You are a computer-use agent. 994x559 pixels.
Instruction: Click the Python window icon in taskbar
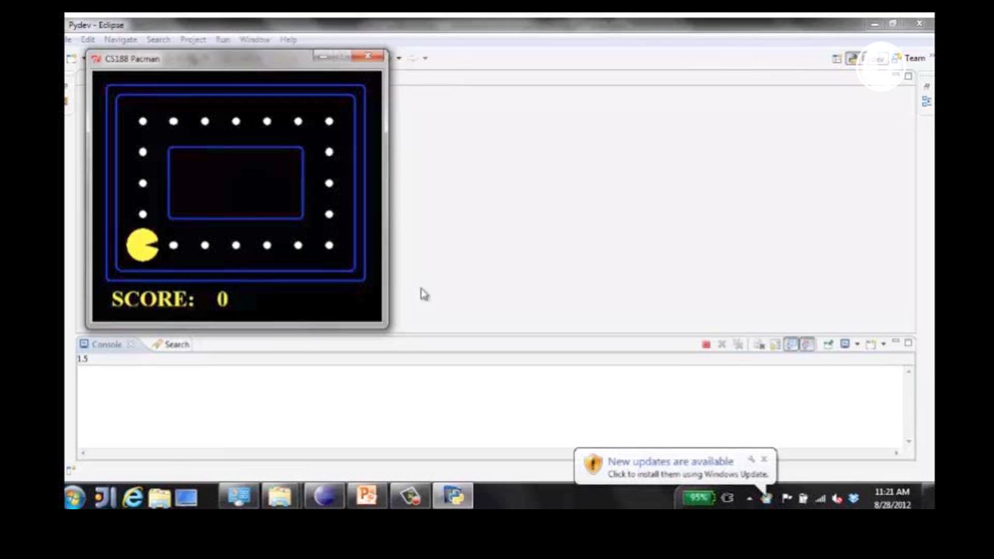[x=453, y=496]
